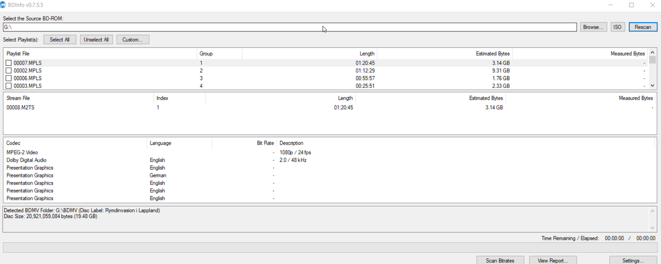
Task: Click the 01:12:29 length cell
Action: click(x=365, y=71)
